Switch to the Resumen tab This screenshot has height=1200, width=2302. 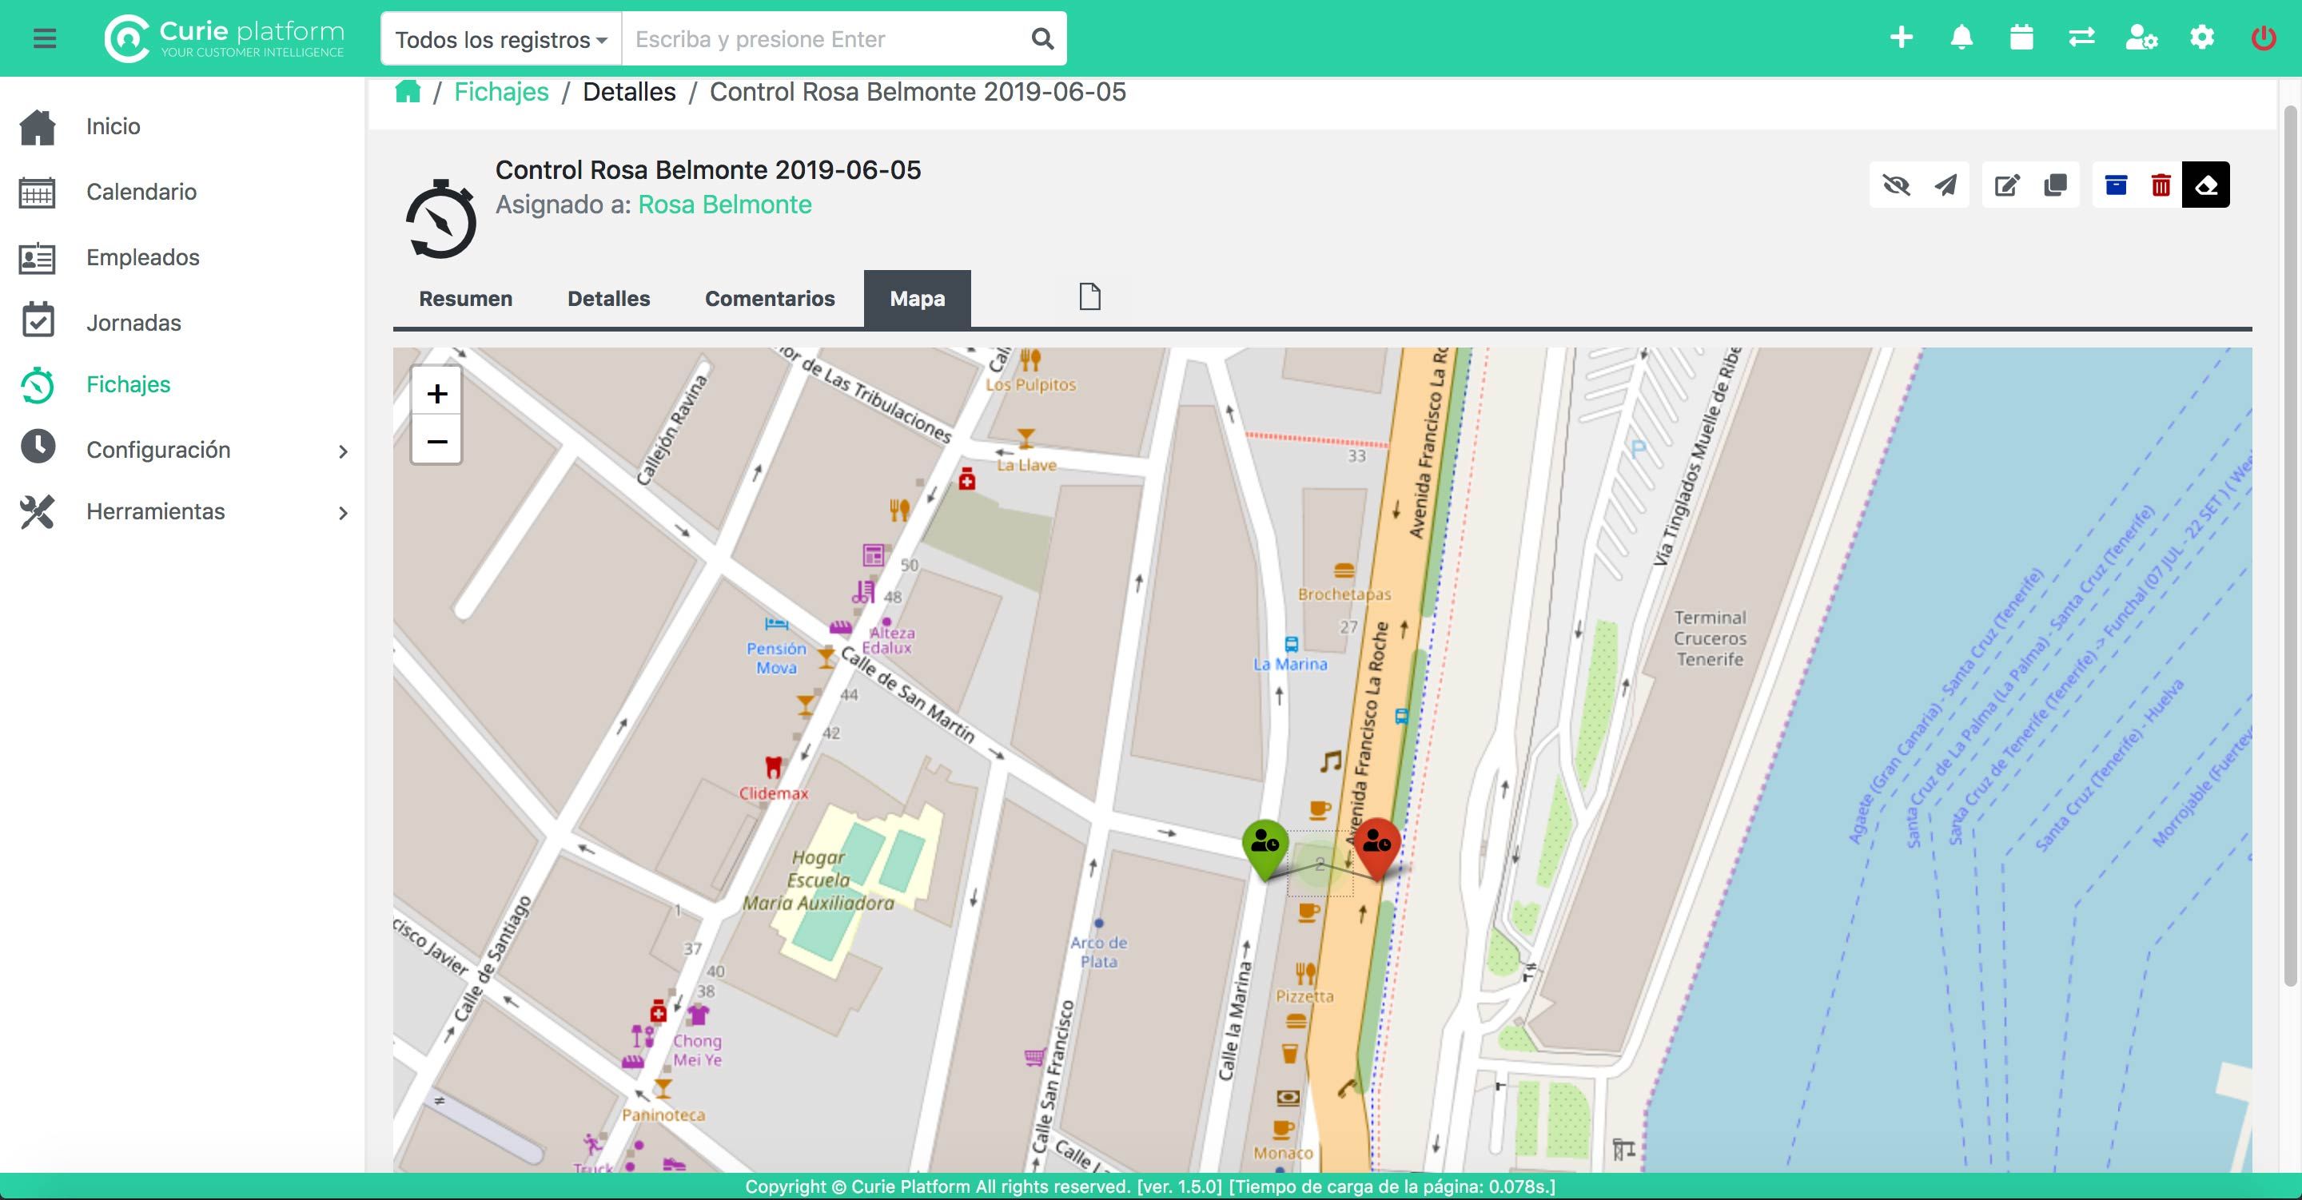tap(465, 299)
